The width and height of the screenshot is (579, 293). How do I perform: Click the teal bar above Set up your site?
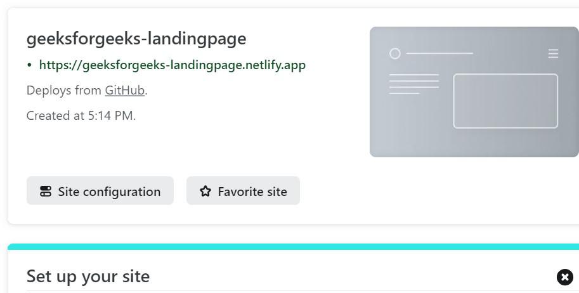[293, 246]
